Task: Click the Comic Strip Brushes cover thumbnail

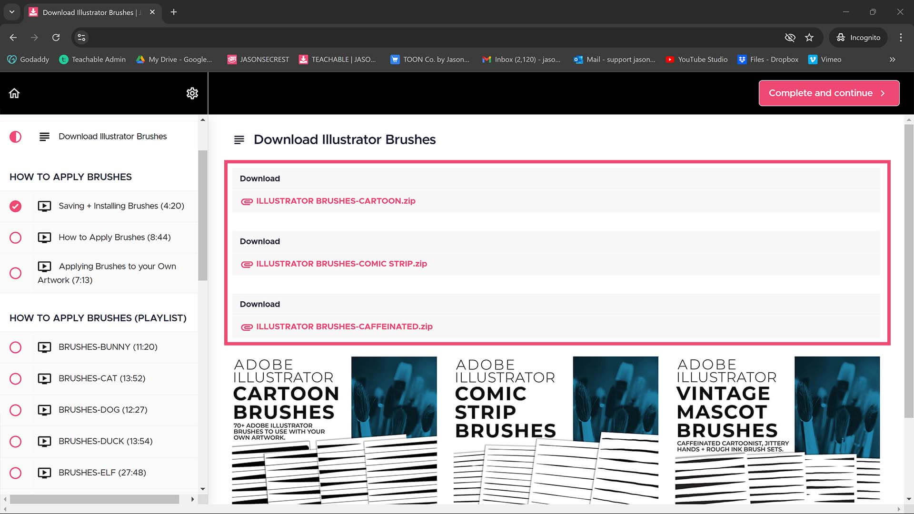Action: point(556,430)
